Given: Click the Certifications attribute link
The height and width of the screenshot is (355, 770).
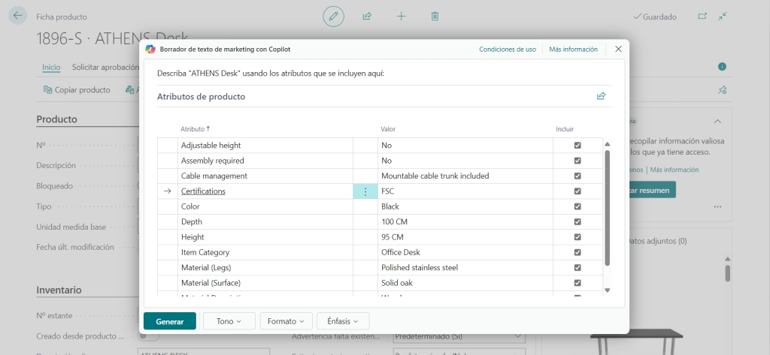Looking at the screenshot, I should (x=203, y=191).
